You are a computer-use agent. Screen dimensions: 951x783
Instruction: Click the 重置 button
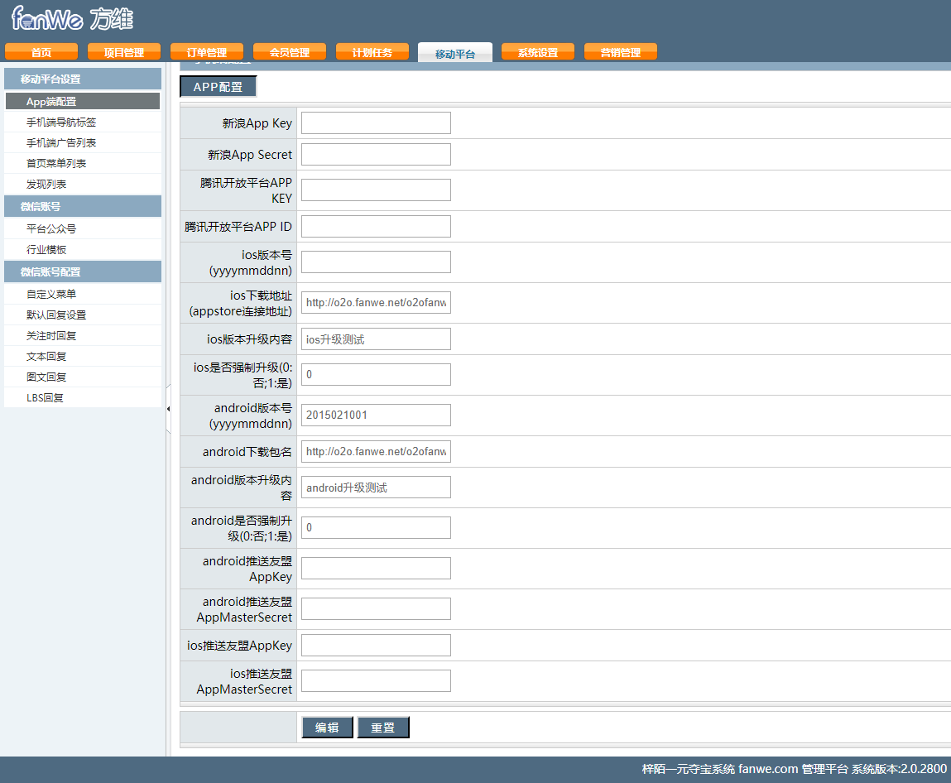click(383, 728)
